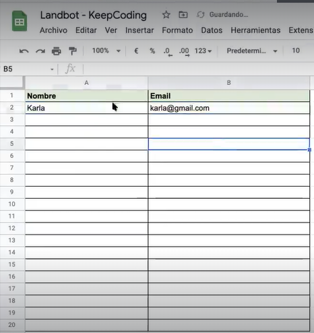The width and height of the screenshot is (314, 333).
Task: Undo the last action
Action: [x=24, y=51]
